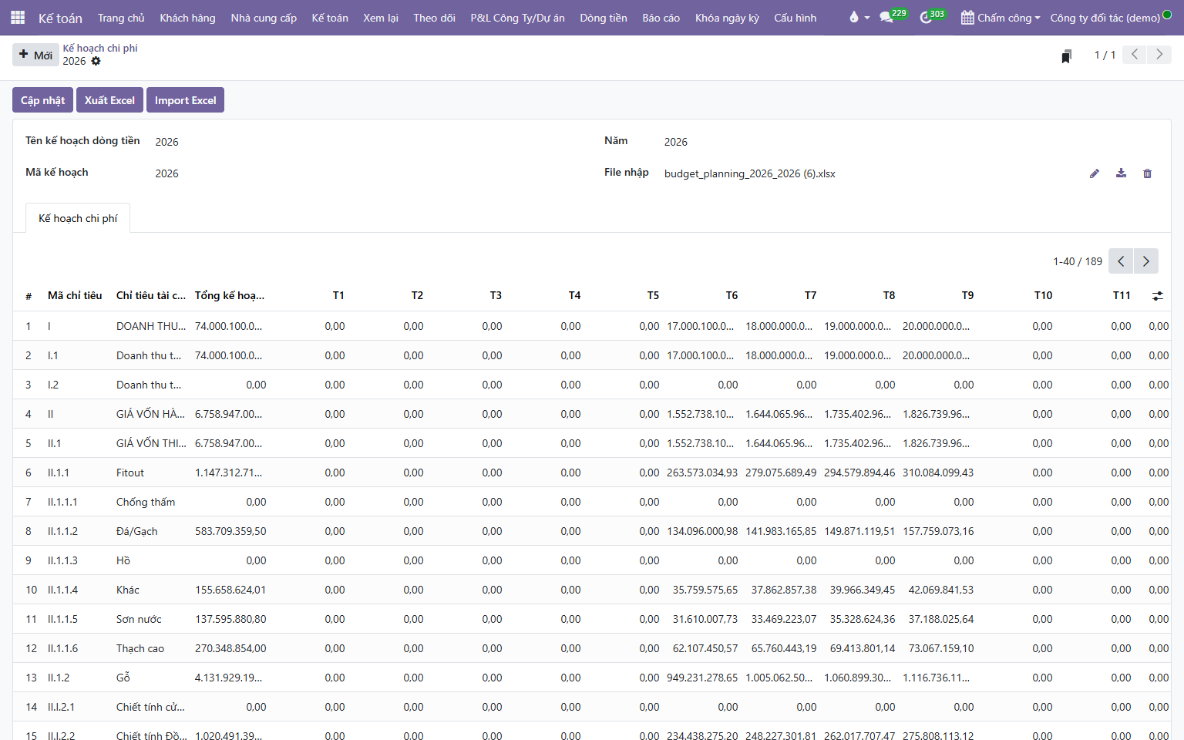
Task: Go to previous page of cost plan lines
Action: pyautogui.click(x=1121, y=261)
